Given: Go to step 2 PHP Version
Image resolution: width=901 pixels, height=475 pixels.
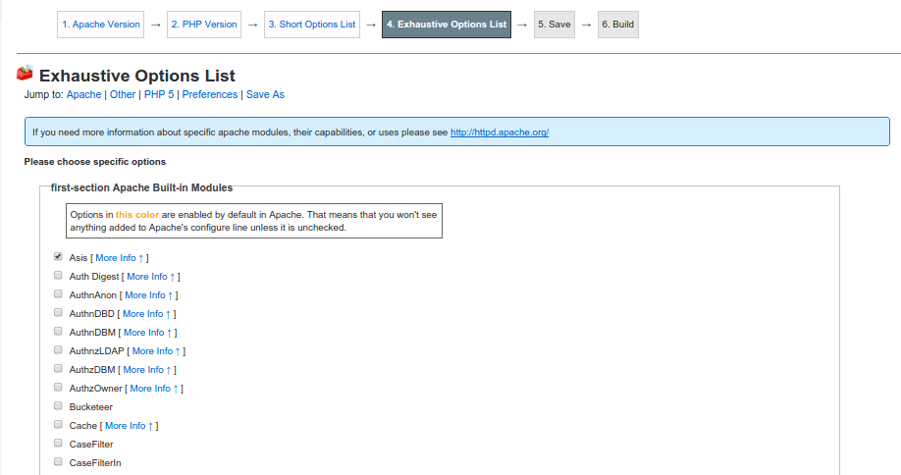Looking at the screenshot, I should pyautogui.click(x=203, y=25).
